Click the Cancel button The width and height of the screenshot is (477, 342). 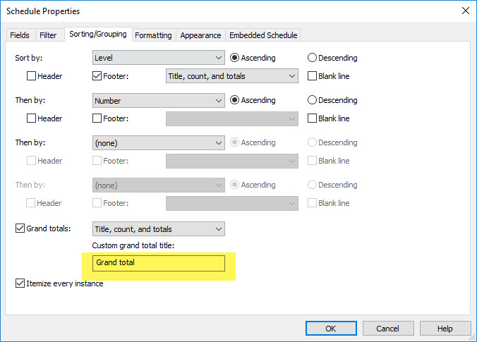point(388,329)
